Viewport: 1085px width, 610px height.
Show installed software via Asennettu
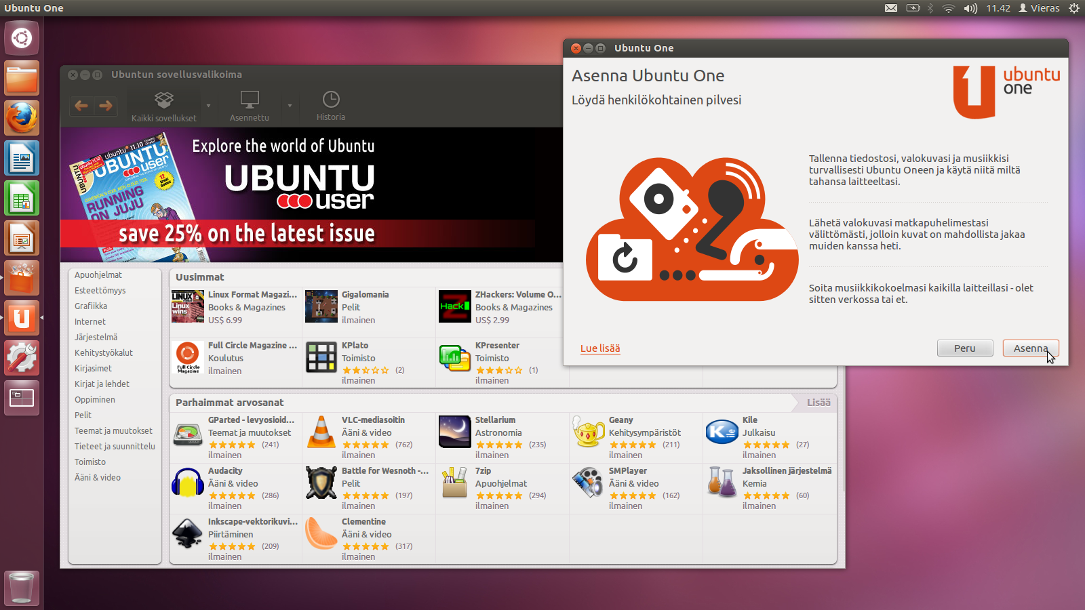[250, 106]
